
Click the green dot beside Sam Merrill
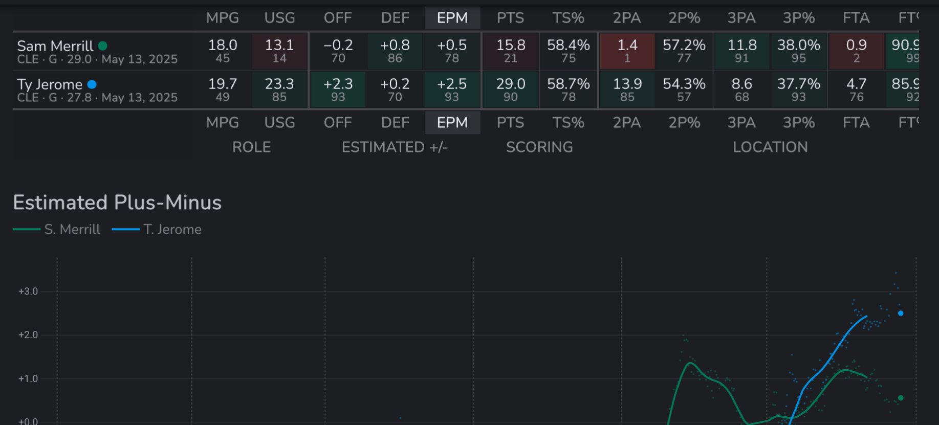pyautogui.click(x=103, y=46)
